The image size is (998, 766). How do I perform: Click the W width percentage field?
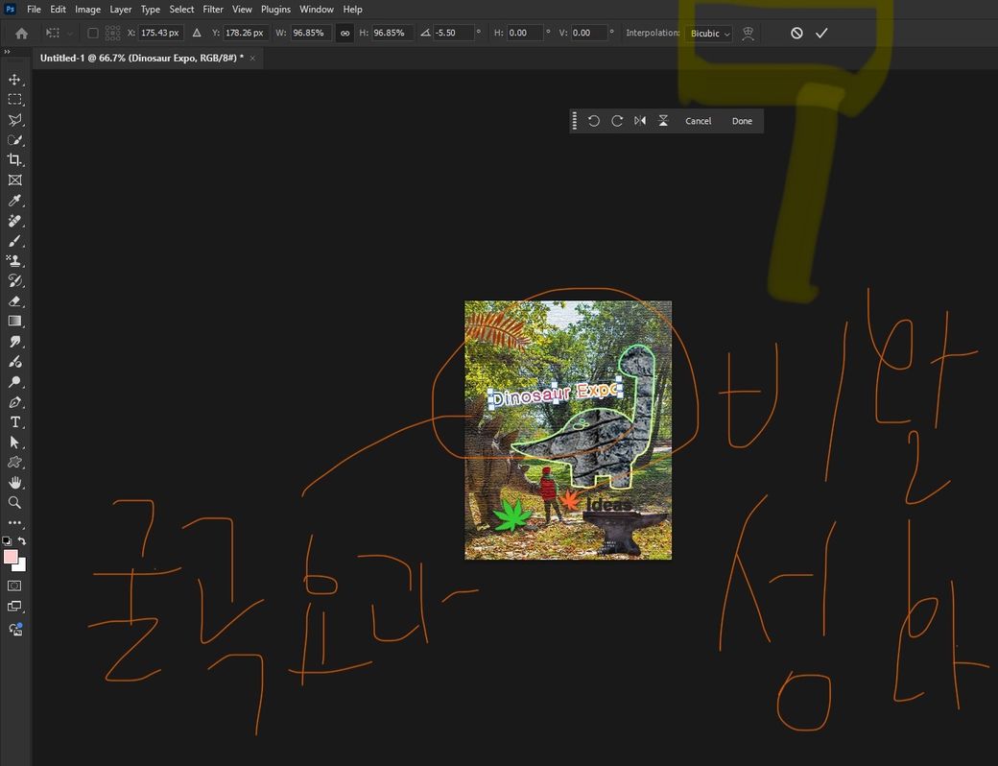(x=311, y=34)
